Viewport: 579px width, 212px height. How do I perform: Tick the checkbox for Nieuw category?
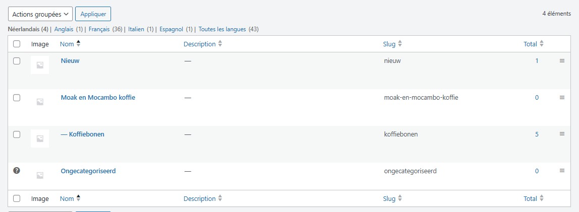[x=17, y=61]
